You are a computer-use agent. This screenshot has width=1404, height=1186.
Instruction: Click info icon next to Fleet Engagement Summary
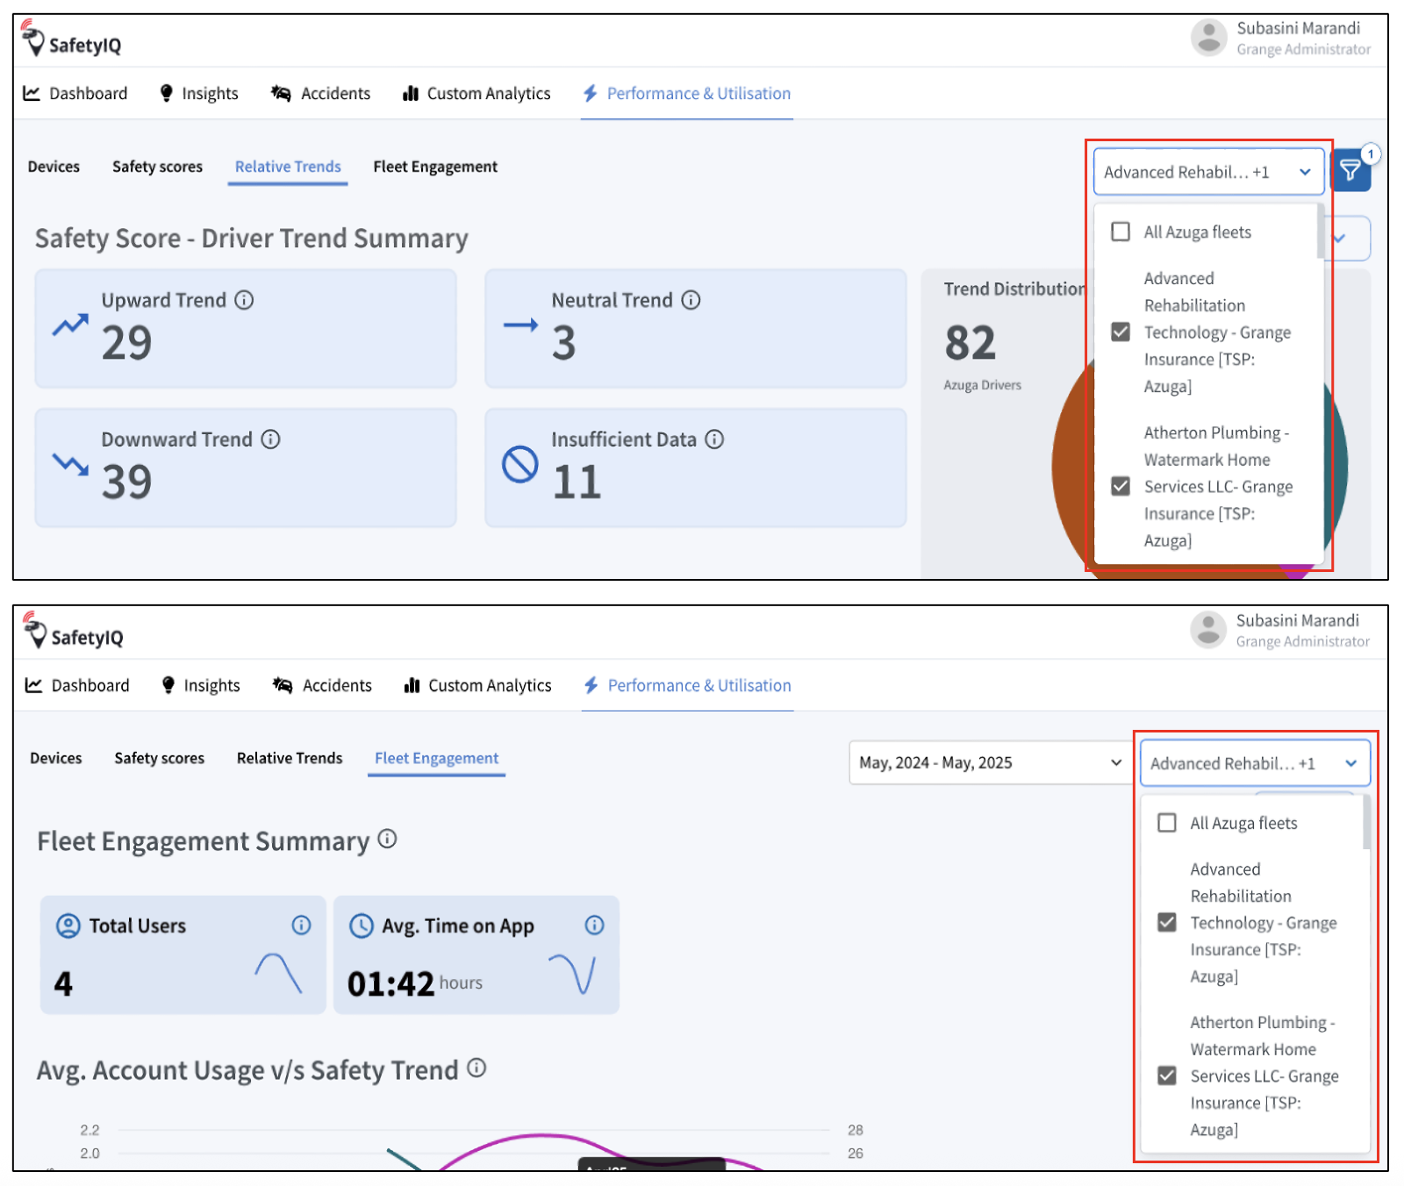click(388, 839)
